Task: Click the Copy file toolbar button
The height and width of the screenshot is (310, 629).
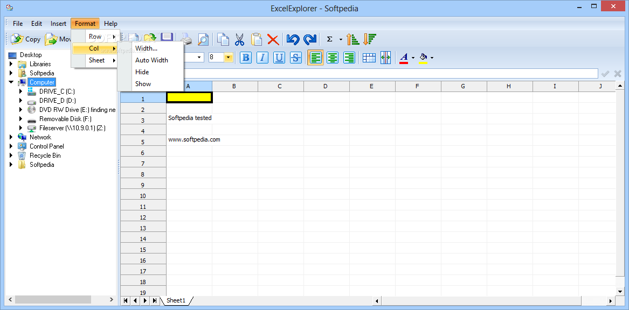Action: click(26, 39)
